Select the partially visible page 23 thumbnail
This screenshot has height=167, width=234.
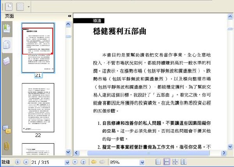(38, 149)
